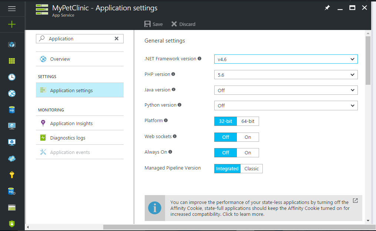376x231 pixels.
Task: Discard the settings changes
Action: (x=184, y=24)
